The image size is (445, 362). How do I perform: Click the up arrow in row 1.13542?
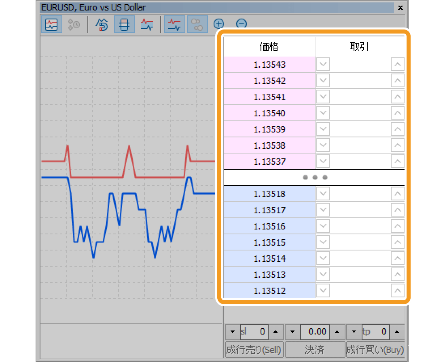pos(397,80)
